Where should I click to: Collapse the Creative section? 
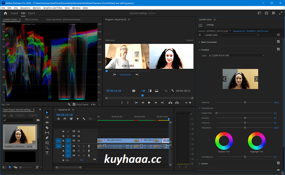coord(199,50)
